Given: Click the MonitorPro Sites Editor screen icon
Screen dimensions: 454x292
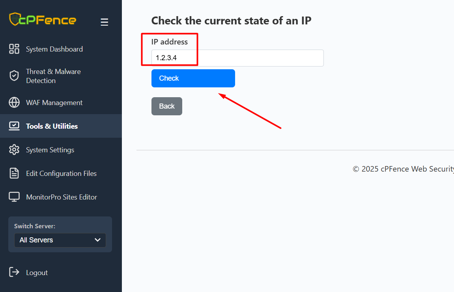Looking at the screenshot, I should point(14,197).
